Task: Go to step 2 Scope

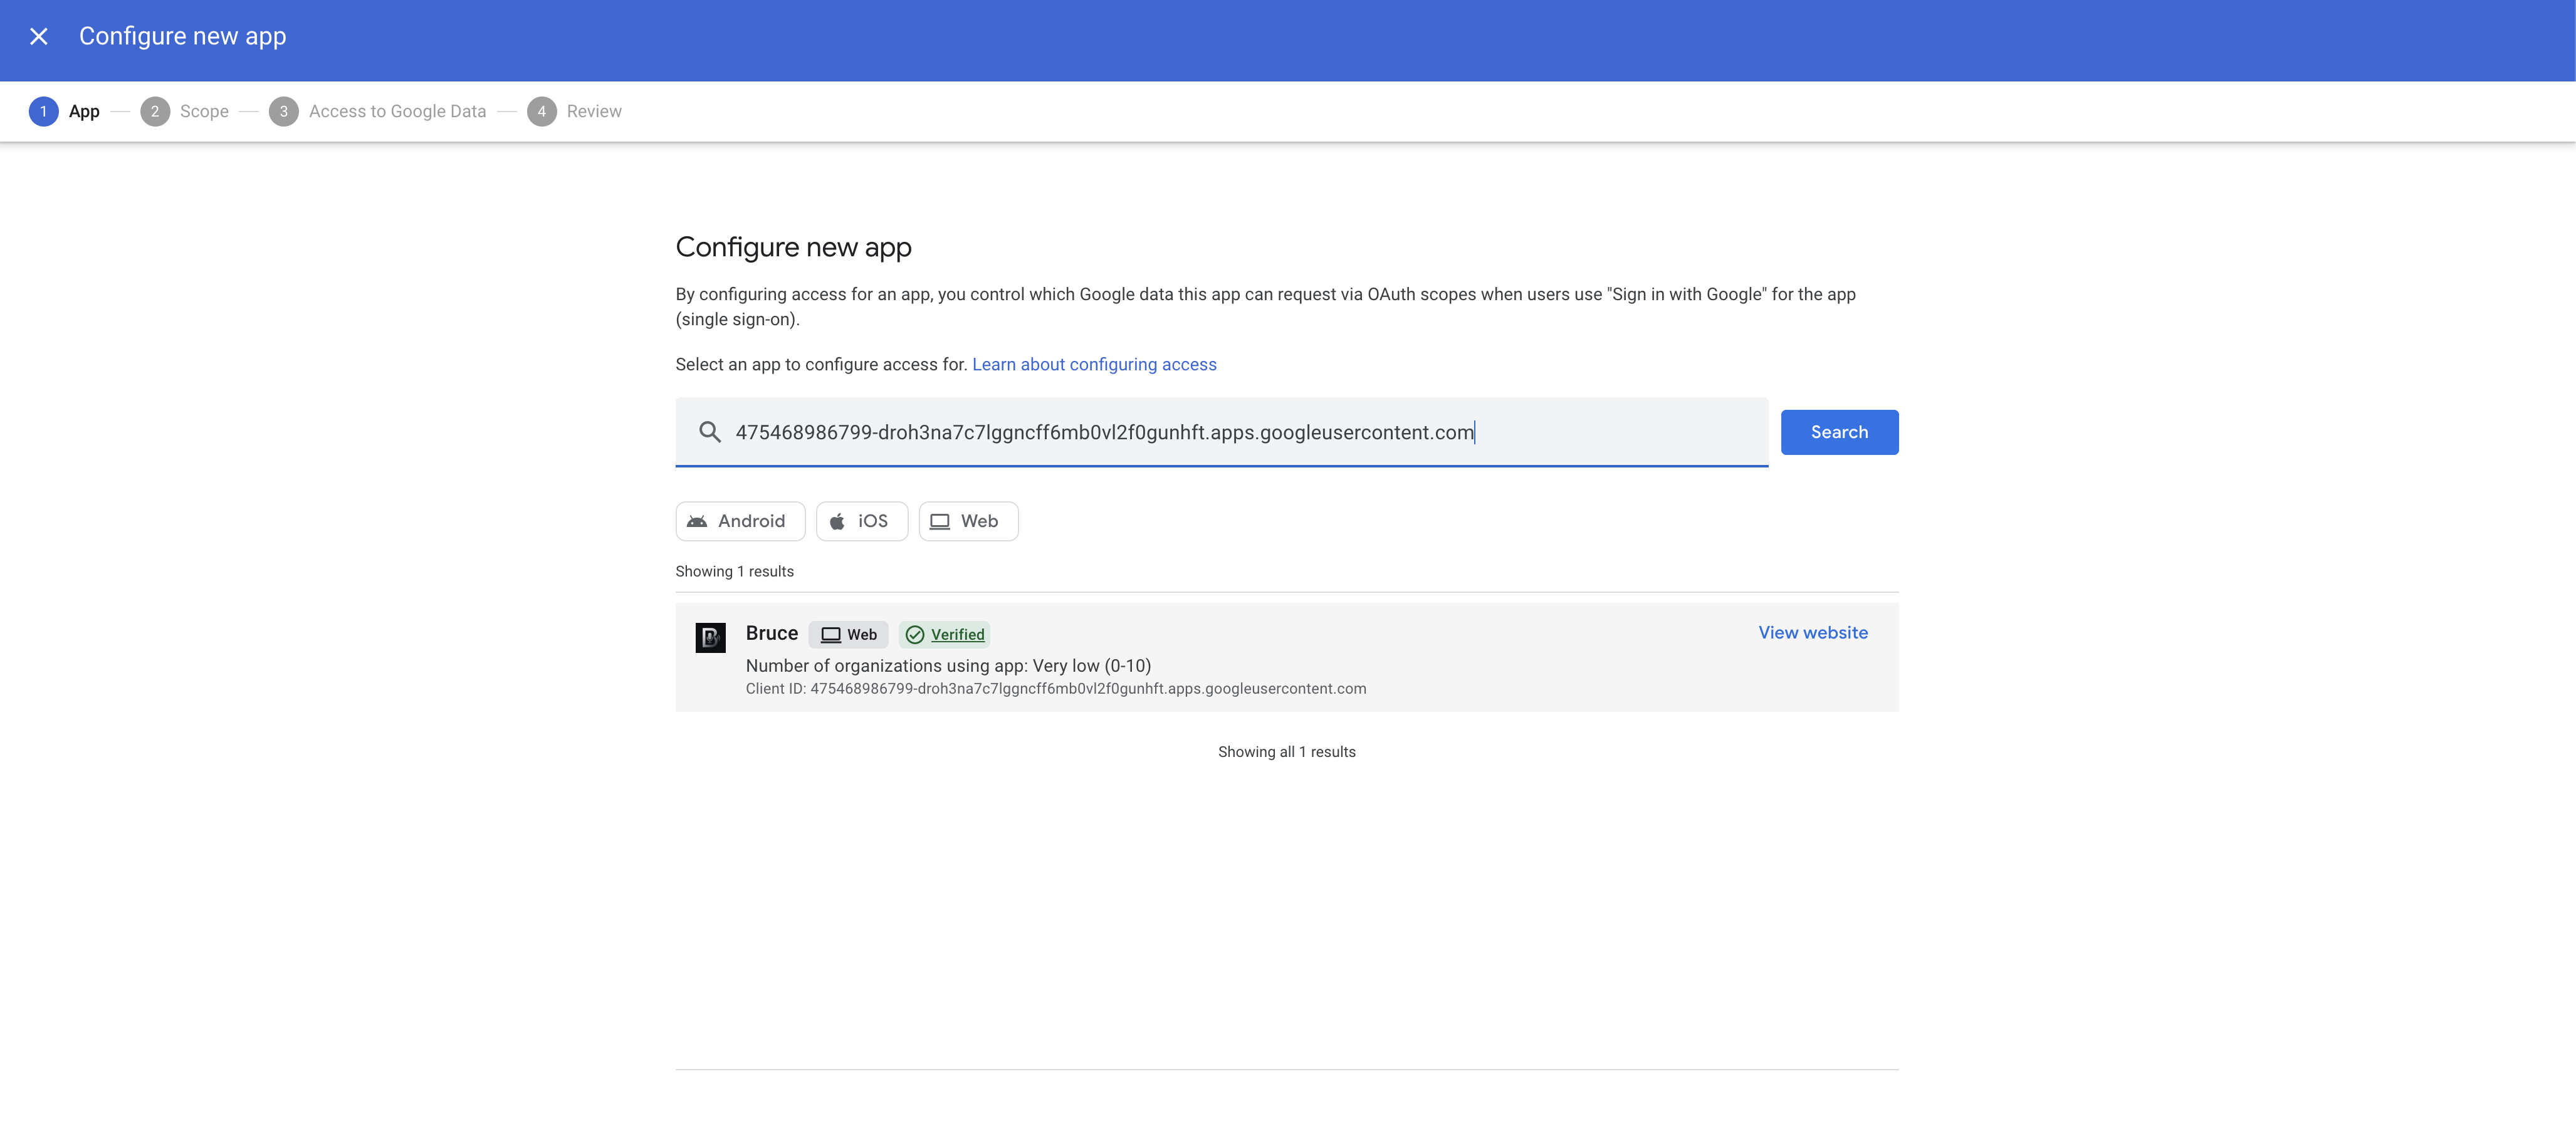Action: click(x=184, y=111)
